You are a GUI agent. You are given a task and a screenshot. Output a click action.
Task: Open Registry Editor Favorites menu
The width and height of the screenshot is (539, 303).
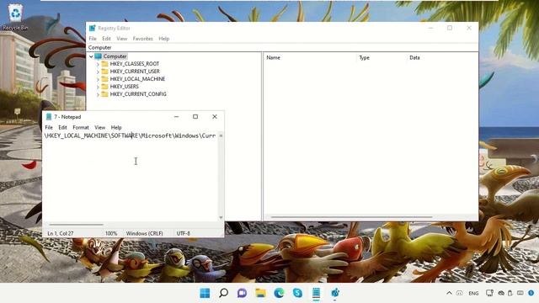coord(142,39)
